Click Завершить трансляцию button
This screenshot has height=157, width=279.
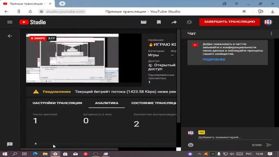229,22
